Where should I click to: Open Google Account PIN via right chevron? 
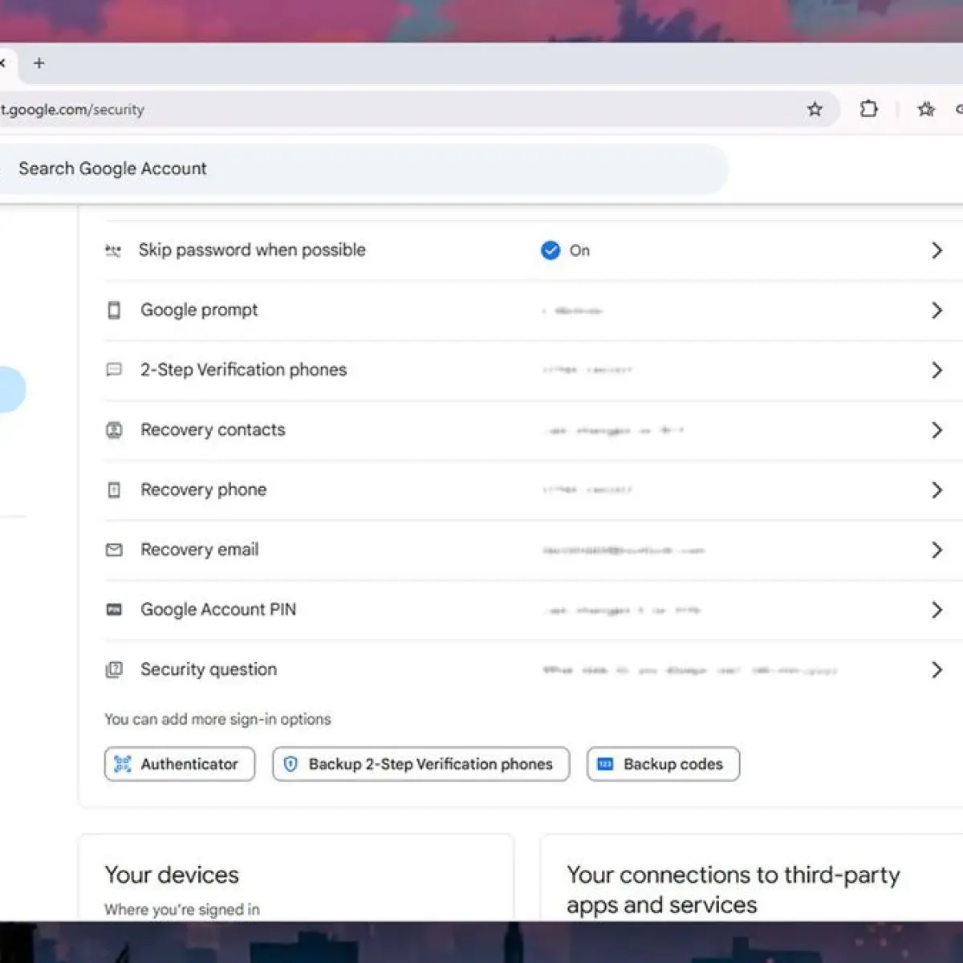pos(937,610)
